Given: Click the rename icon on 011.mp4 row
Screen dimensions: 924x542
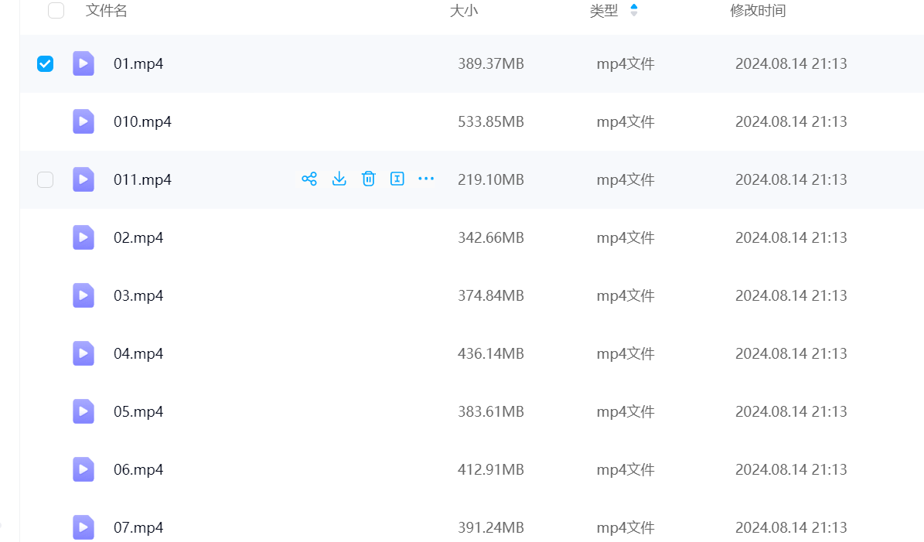Looking at the screenshot, I should coord(397,179).
